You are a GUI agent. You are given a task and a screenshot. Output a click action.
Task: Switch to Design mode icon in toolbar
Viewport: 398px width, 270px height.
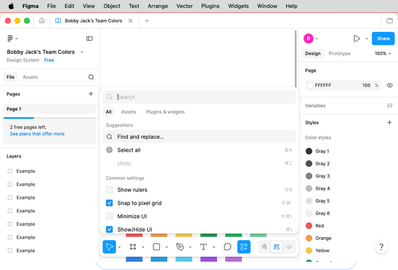(x=276, y=247)
